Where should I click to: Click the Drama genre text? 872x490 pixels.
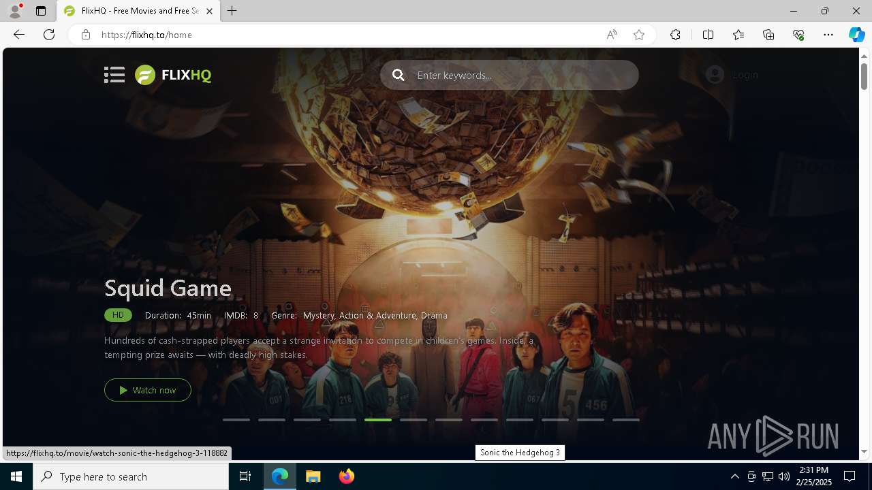click(434, 315)
